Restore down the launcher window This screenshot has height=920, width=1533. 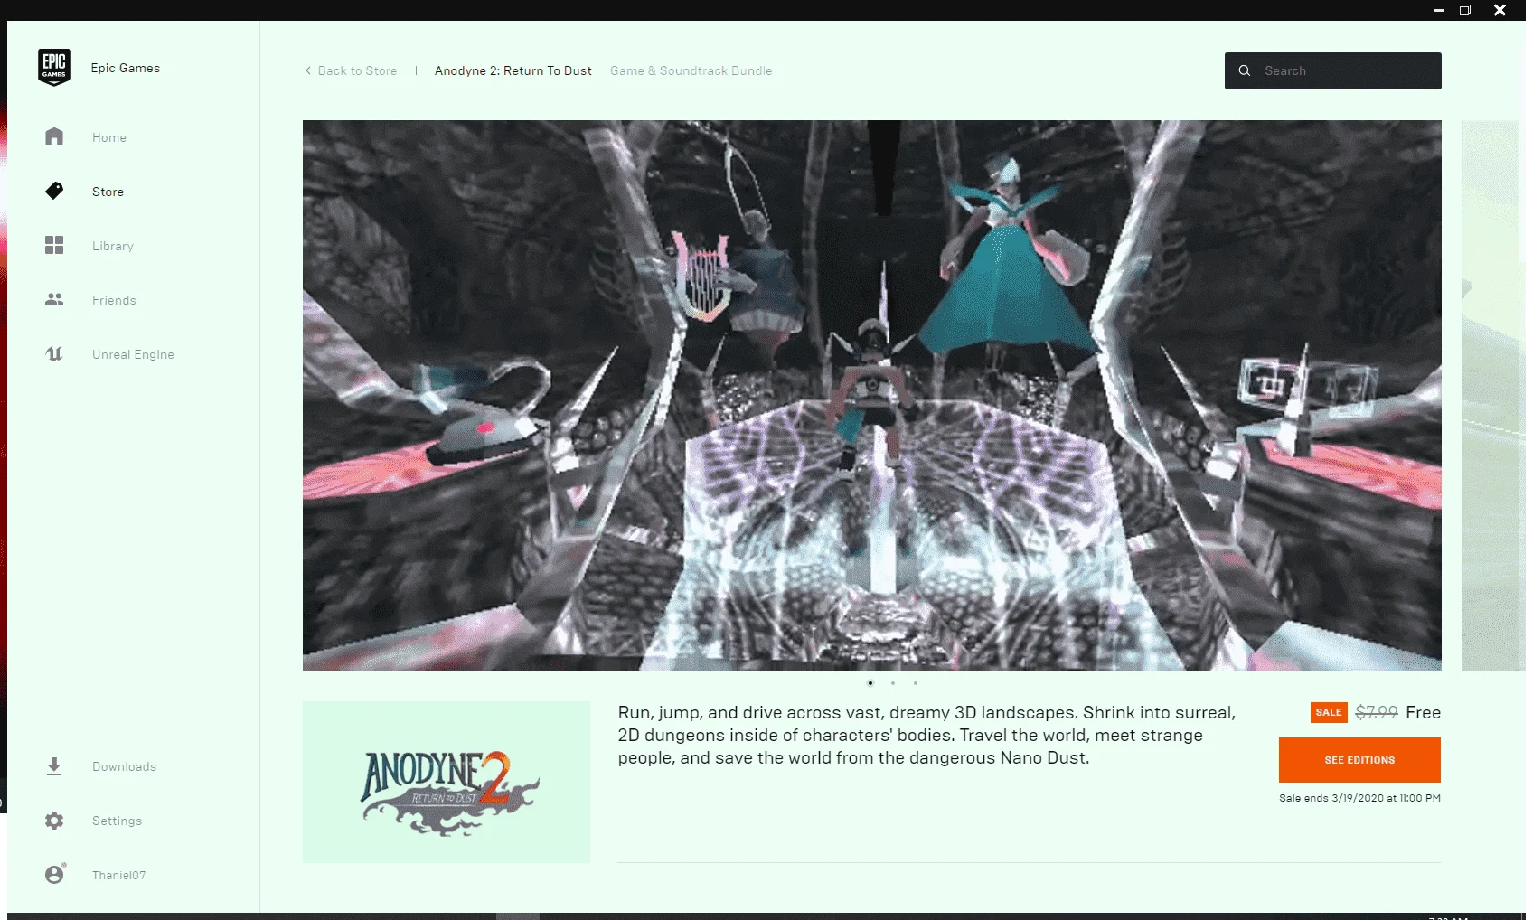(x=1465, y=10)
